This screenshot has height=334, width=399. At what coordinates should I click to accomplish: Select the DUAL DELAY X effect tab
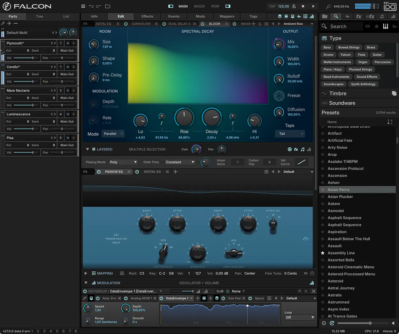(x=179, y=24)
